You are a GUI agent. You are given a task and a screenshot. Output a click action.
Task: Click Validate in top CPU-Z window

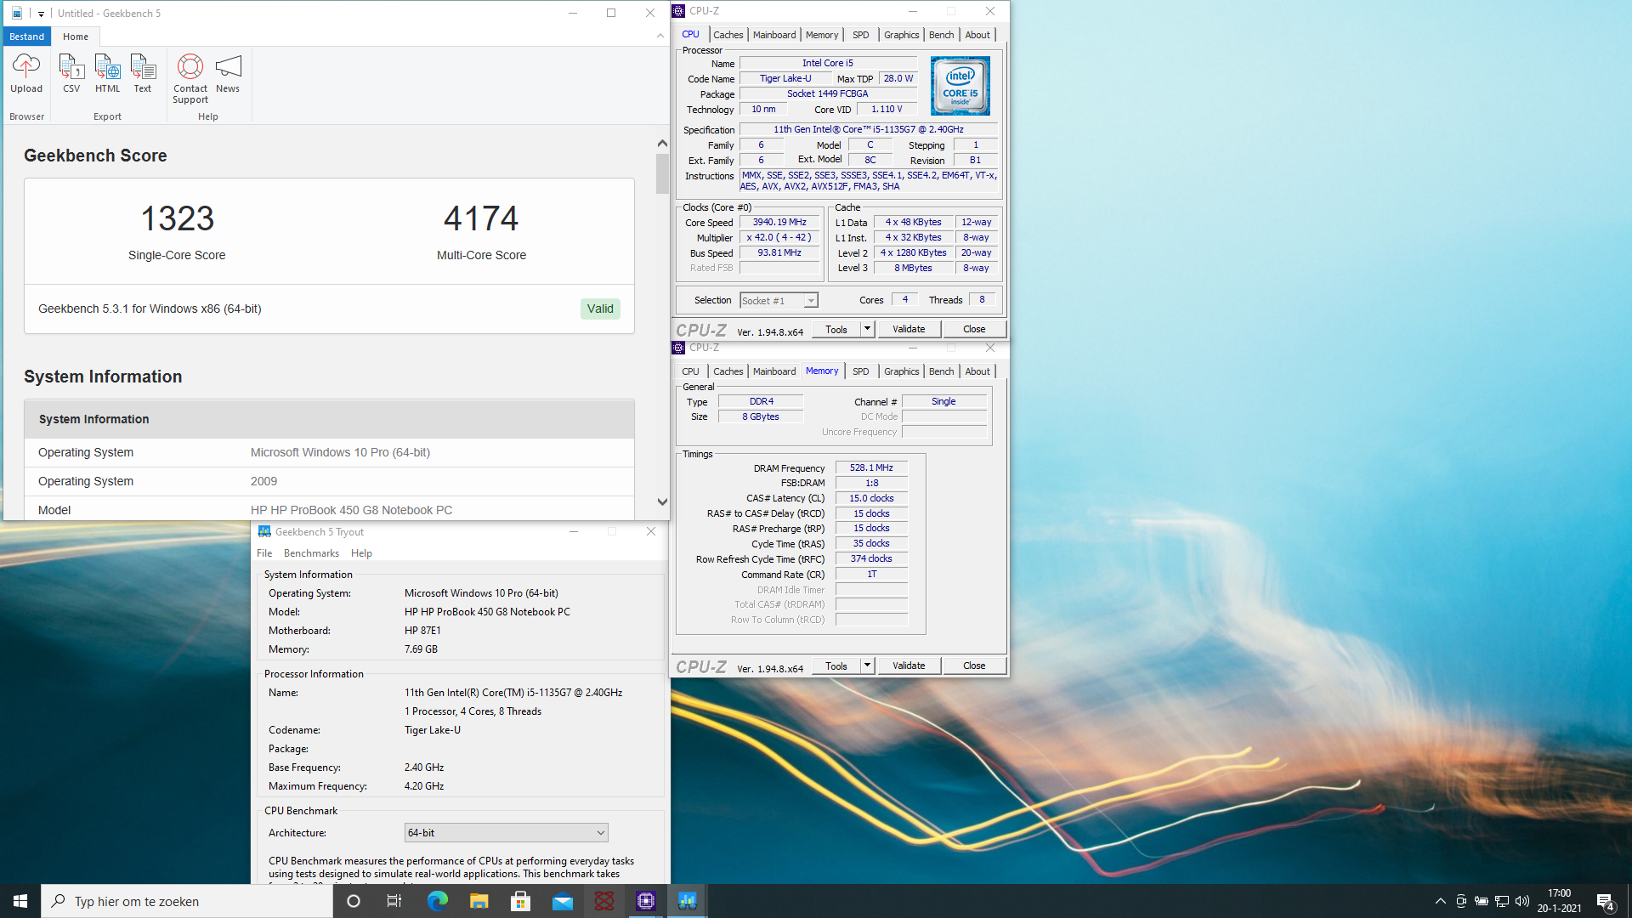click(x=909, y=330)
